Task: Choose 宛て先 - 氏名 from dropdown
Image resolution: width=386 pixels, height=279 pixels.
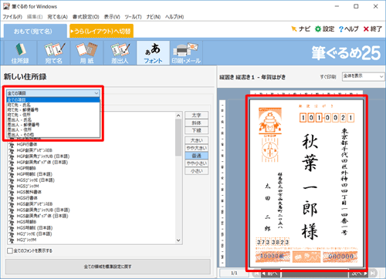Action: coord(53,105)
